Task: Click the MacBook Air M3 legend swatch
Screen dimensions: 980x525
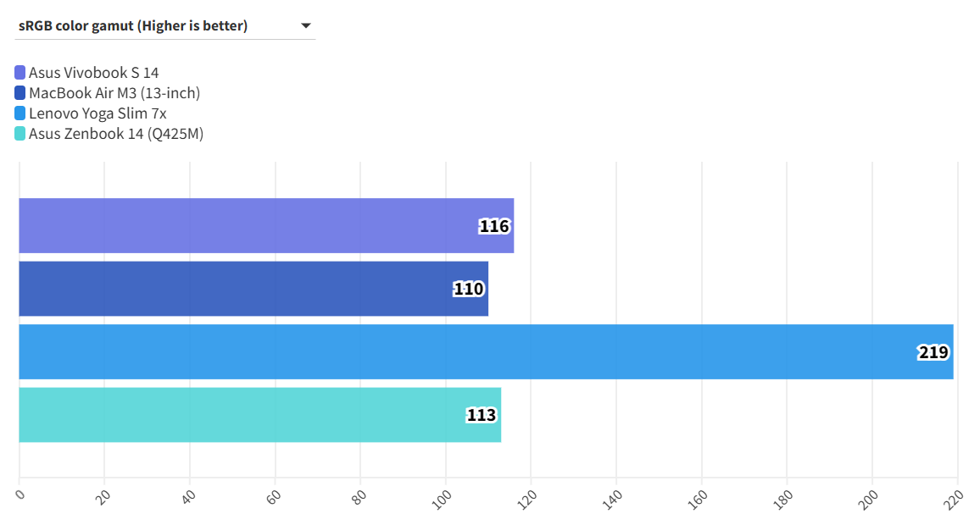Action: point(20,93)
